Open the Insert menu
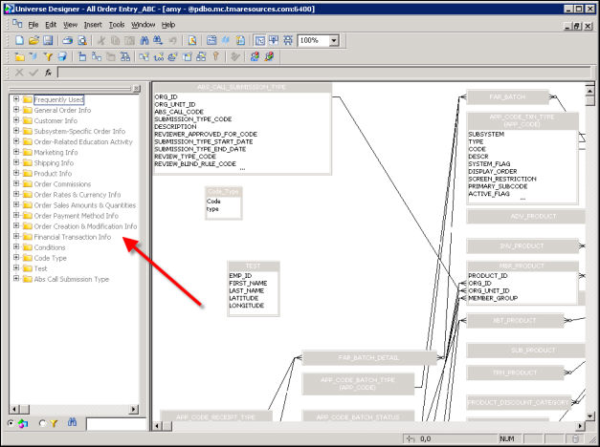 pyautogui.click(x=93, y=24)
